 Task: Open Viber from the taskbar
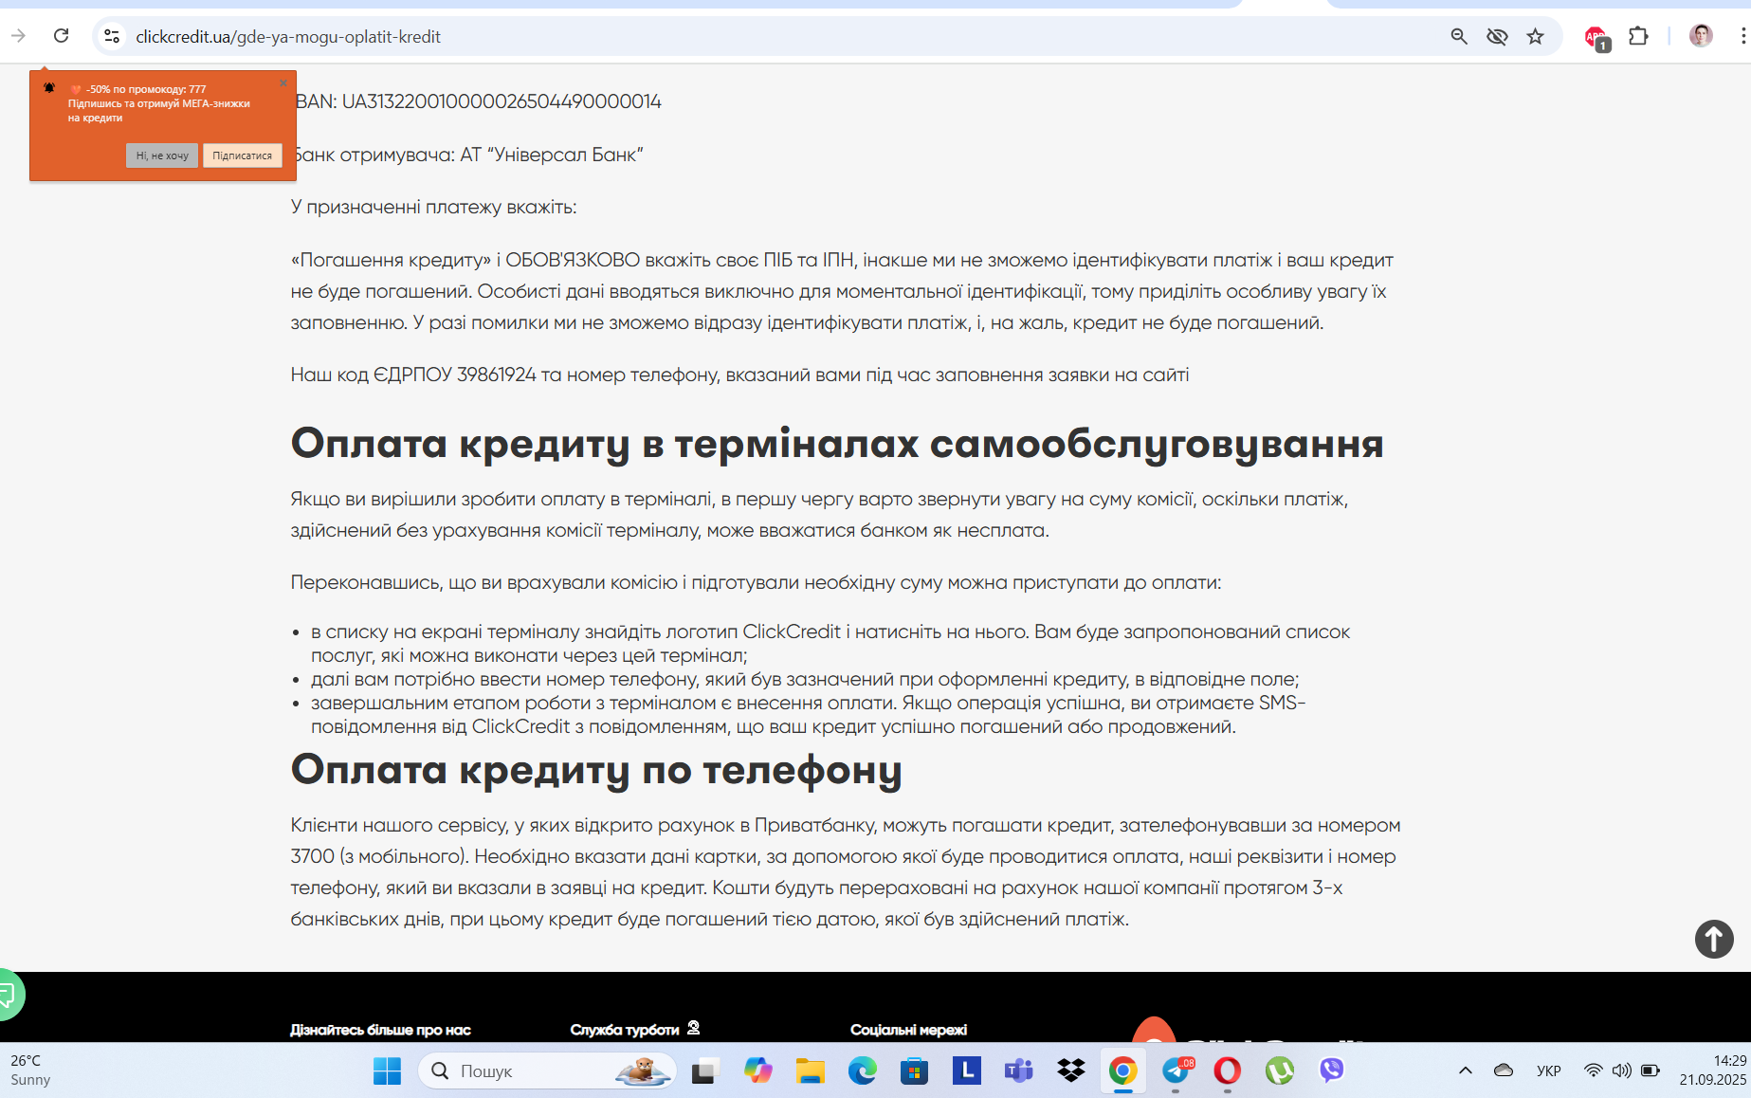pyautogui.click(x=1331, y=1071)
